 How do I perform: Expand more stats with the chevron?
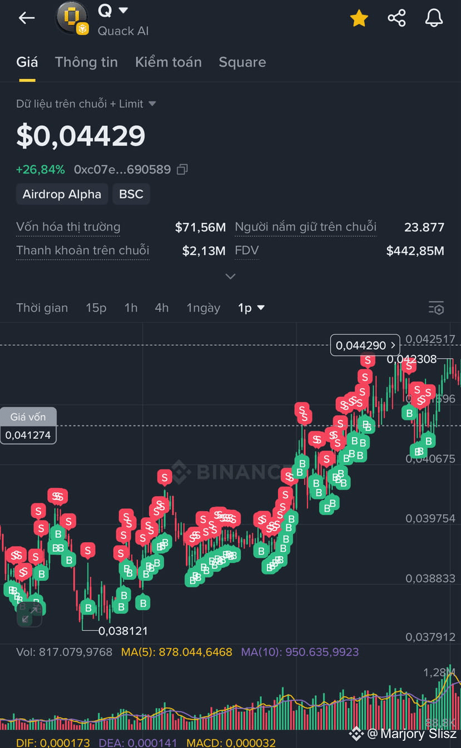pos(230,276)
